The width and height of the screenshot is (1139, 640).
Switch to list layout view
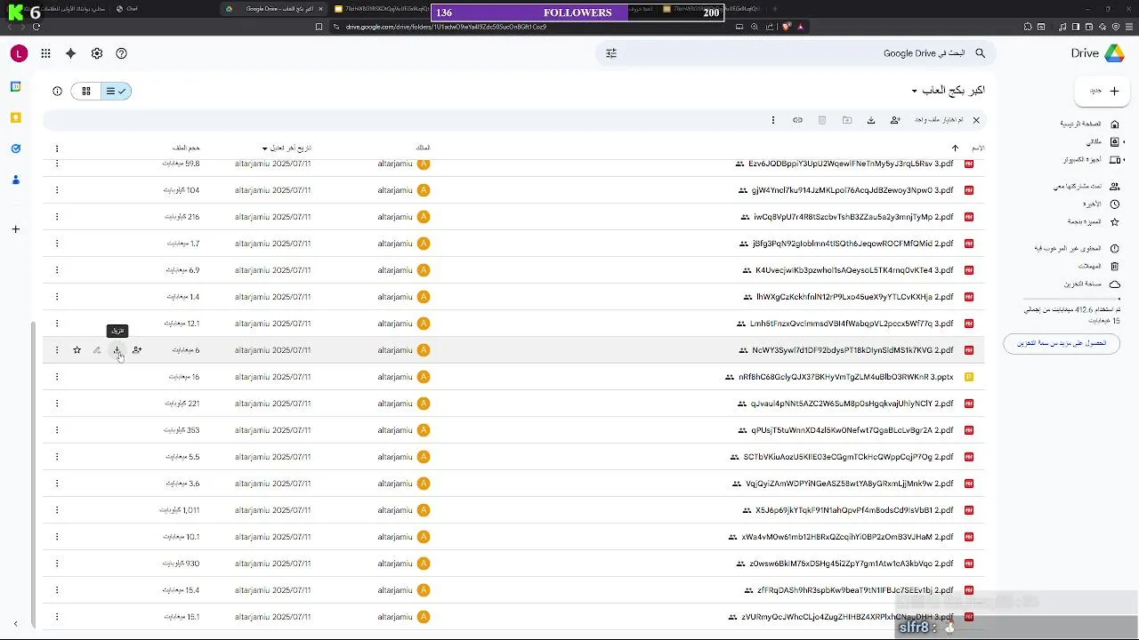coord(116,91)
